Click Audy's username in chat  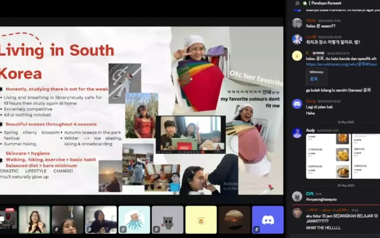(311, 130)
